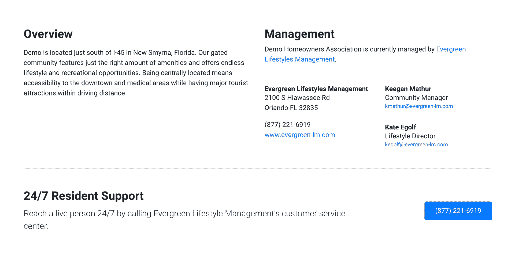The height and width of the screenshot is (257, 515).
Task: Email kmathur@evergreen-lm.com via the link
Action: 419,106
